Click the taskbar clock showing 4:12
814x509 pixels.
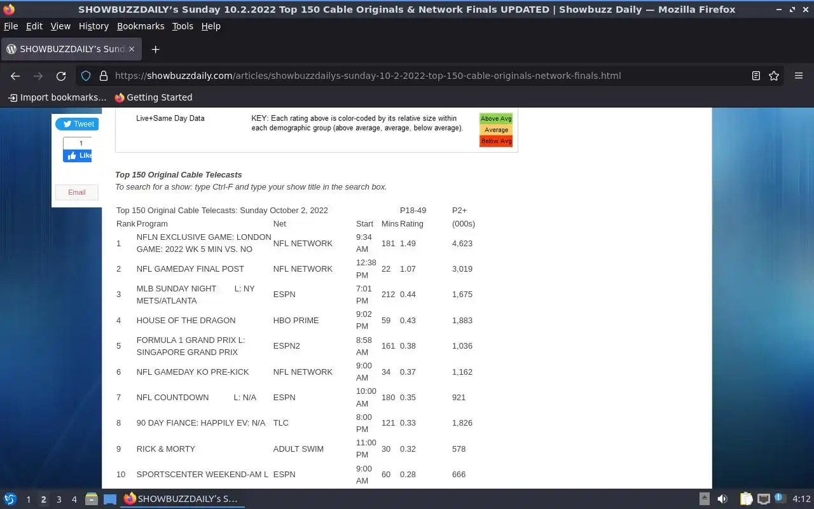click(801, 499)
